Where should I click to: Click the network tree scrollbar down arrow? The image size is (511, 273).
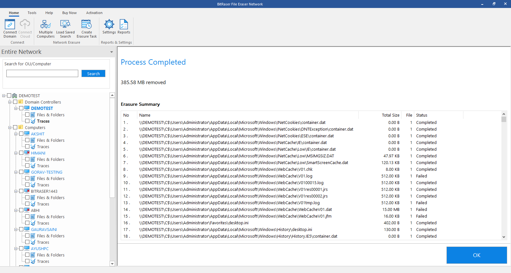pos(112,263)
